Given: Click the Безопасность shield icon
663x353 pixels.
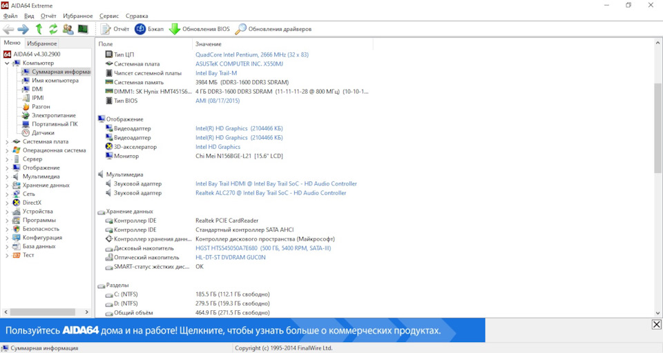Looking at the screenshot, I should pos(16,229).
